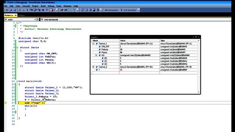This screenshot has height=132, width=235.
Task: Click the ATmega device selector button
Action: pyautogui.click(x=111, y=10)
